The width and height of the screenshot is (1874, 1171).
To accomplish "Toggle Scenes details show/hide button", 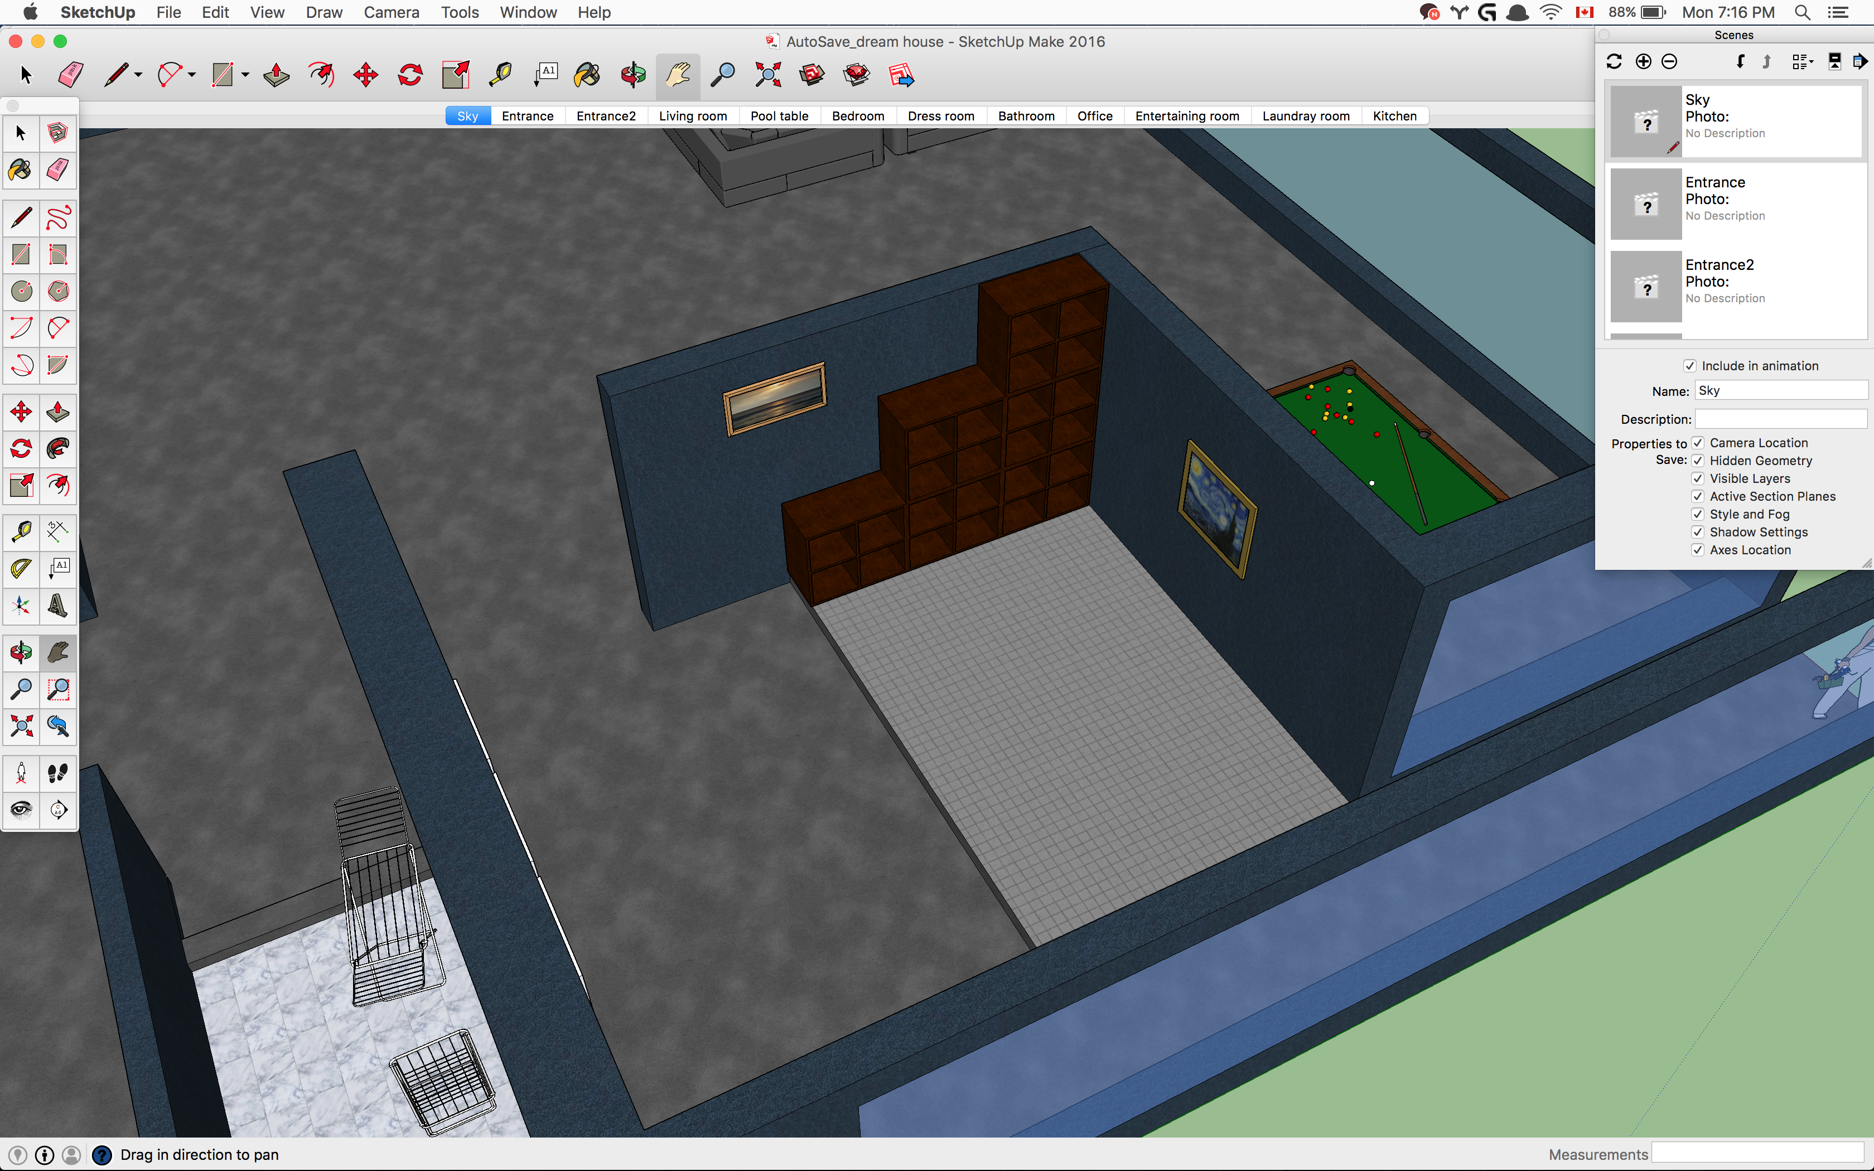I will [1834, 62].
